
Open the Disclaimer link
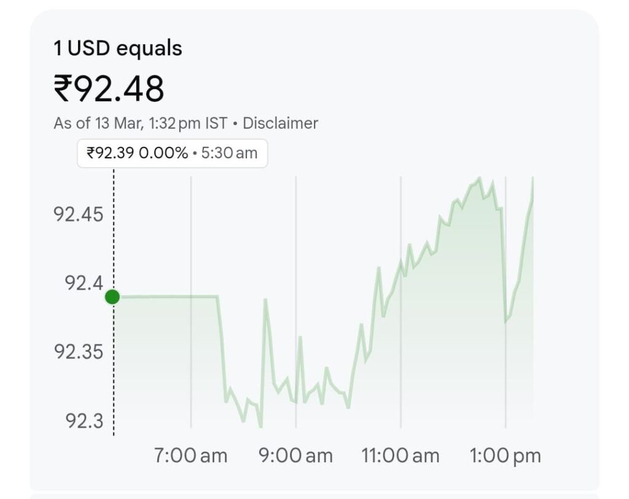point(280,123)
